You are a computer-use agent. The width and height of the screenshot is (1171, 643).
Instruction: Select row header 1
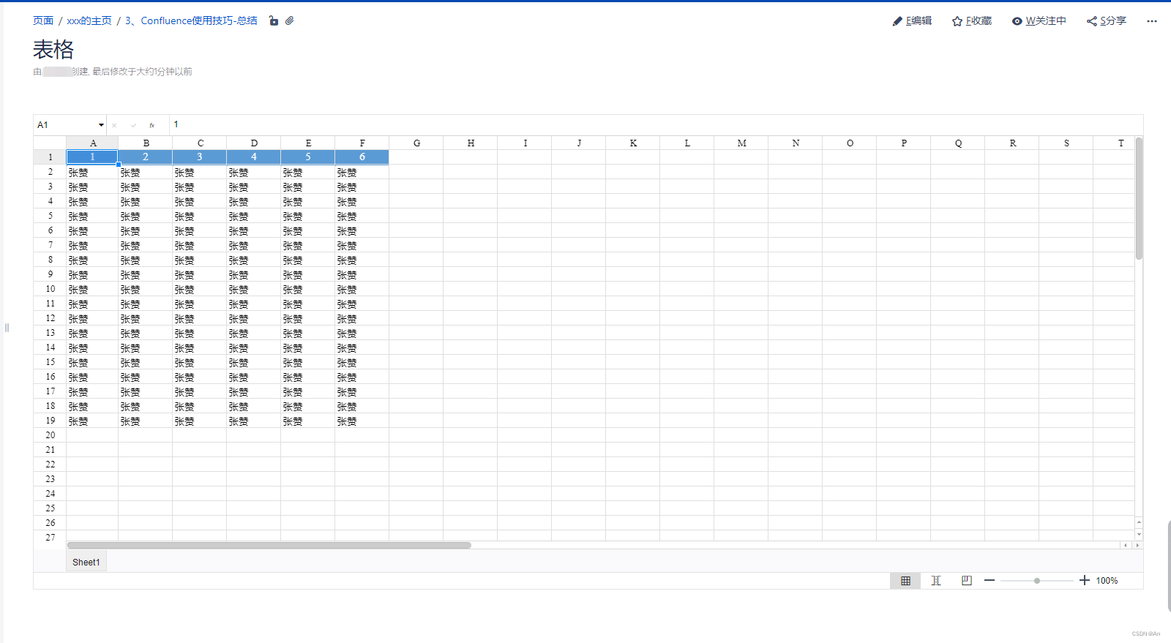tap(50, 157)
